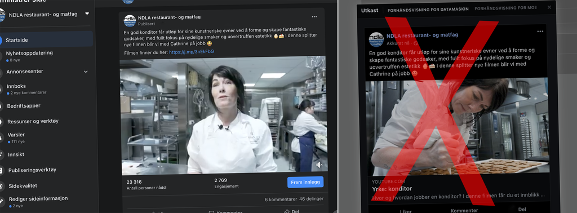Open the Yrke: konditor link title
Viewport: 577px width, 213px height.
(392, 189)
